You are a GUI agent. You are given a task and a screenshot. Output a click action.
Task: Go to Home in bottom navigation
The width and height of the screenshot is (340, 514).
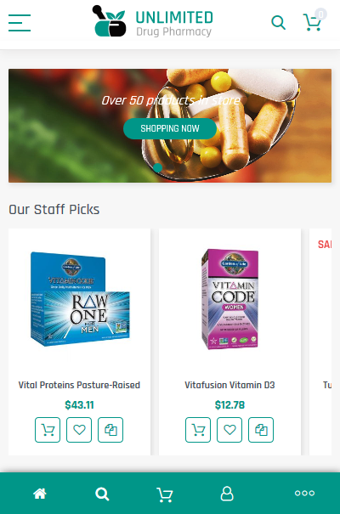pyautogui.click(x=40, y=494)
